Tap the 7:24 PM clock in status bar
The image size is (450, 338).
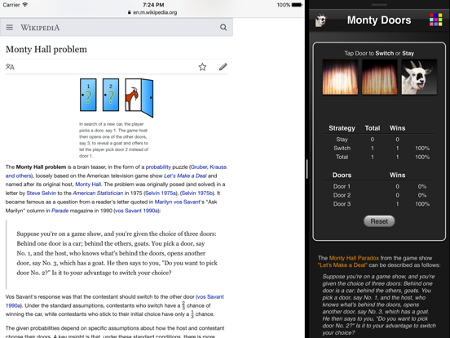(x=153, y=5)
